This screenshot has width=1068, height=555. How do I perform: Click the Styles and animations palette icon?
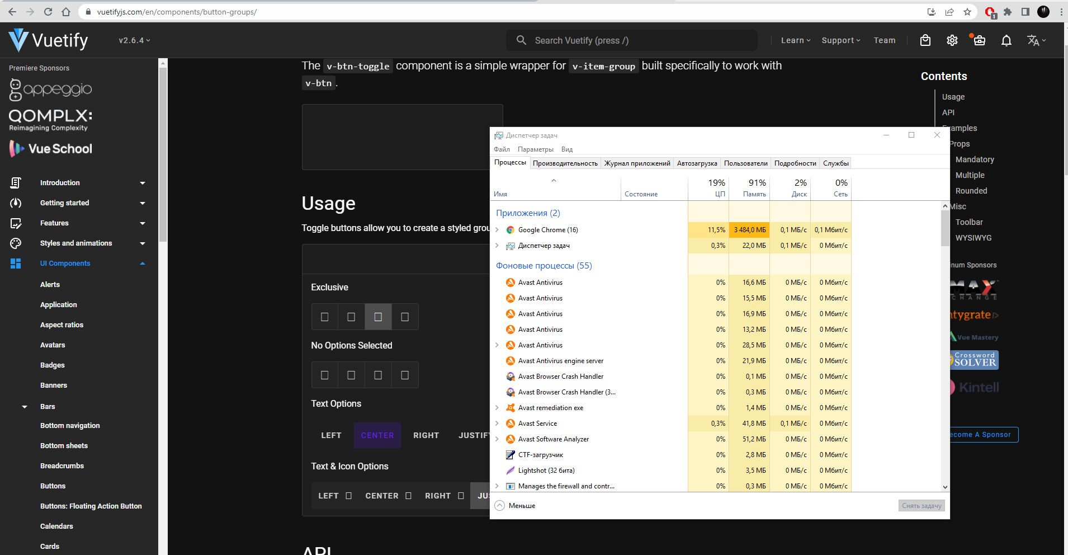[x=16, y=243]
